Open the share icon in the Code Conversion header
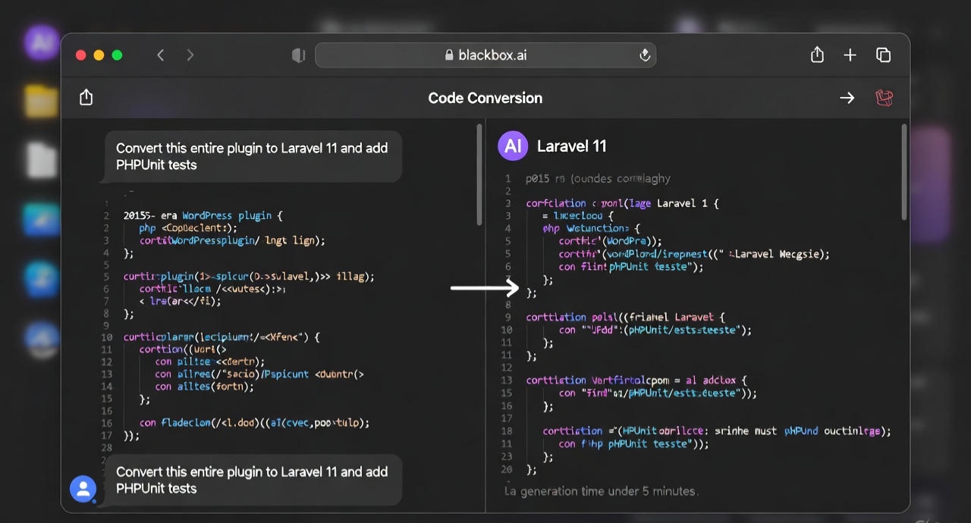Viewport: 971px width, 523px height. tap(86, 97)
